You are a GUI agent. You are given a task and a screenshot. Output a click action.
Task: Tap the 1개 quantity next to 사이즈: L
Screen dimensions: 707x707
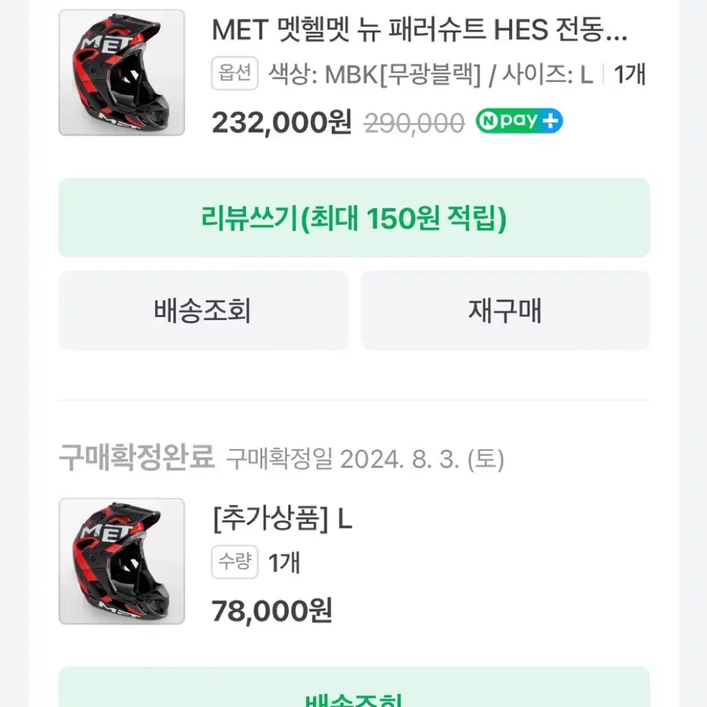(630, 74)
